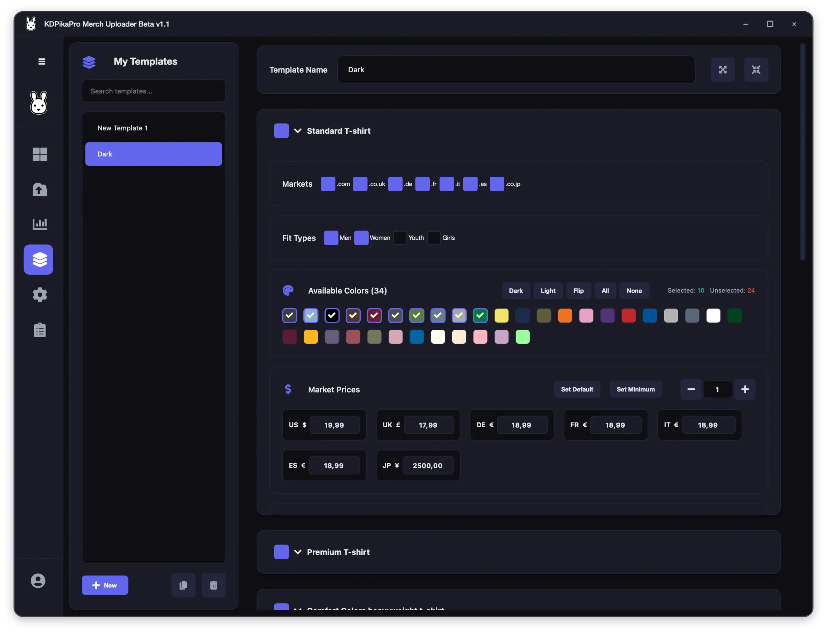Select the Dark template entry
Screen dimensions: 827x633
tap(153, 154)
